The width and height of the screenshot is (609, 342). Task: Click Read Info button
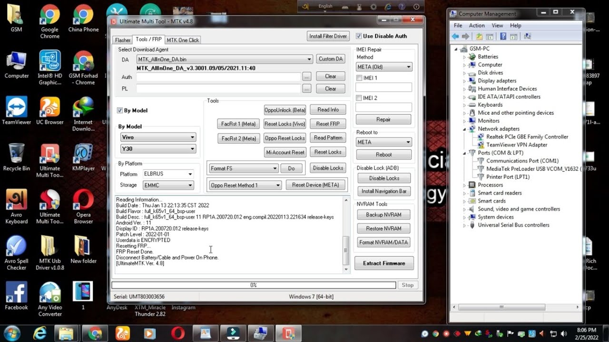tap(328, 110)
